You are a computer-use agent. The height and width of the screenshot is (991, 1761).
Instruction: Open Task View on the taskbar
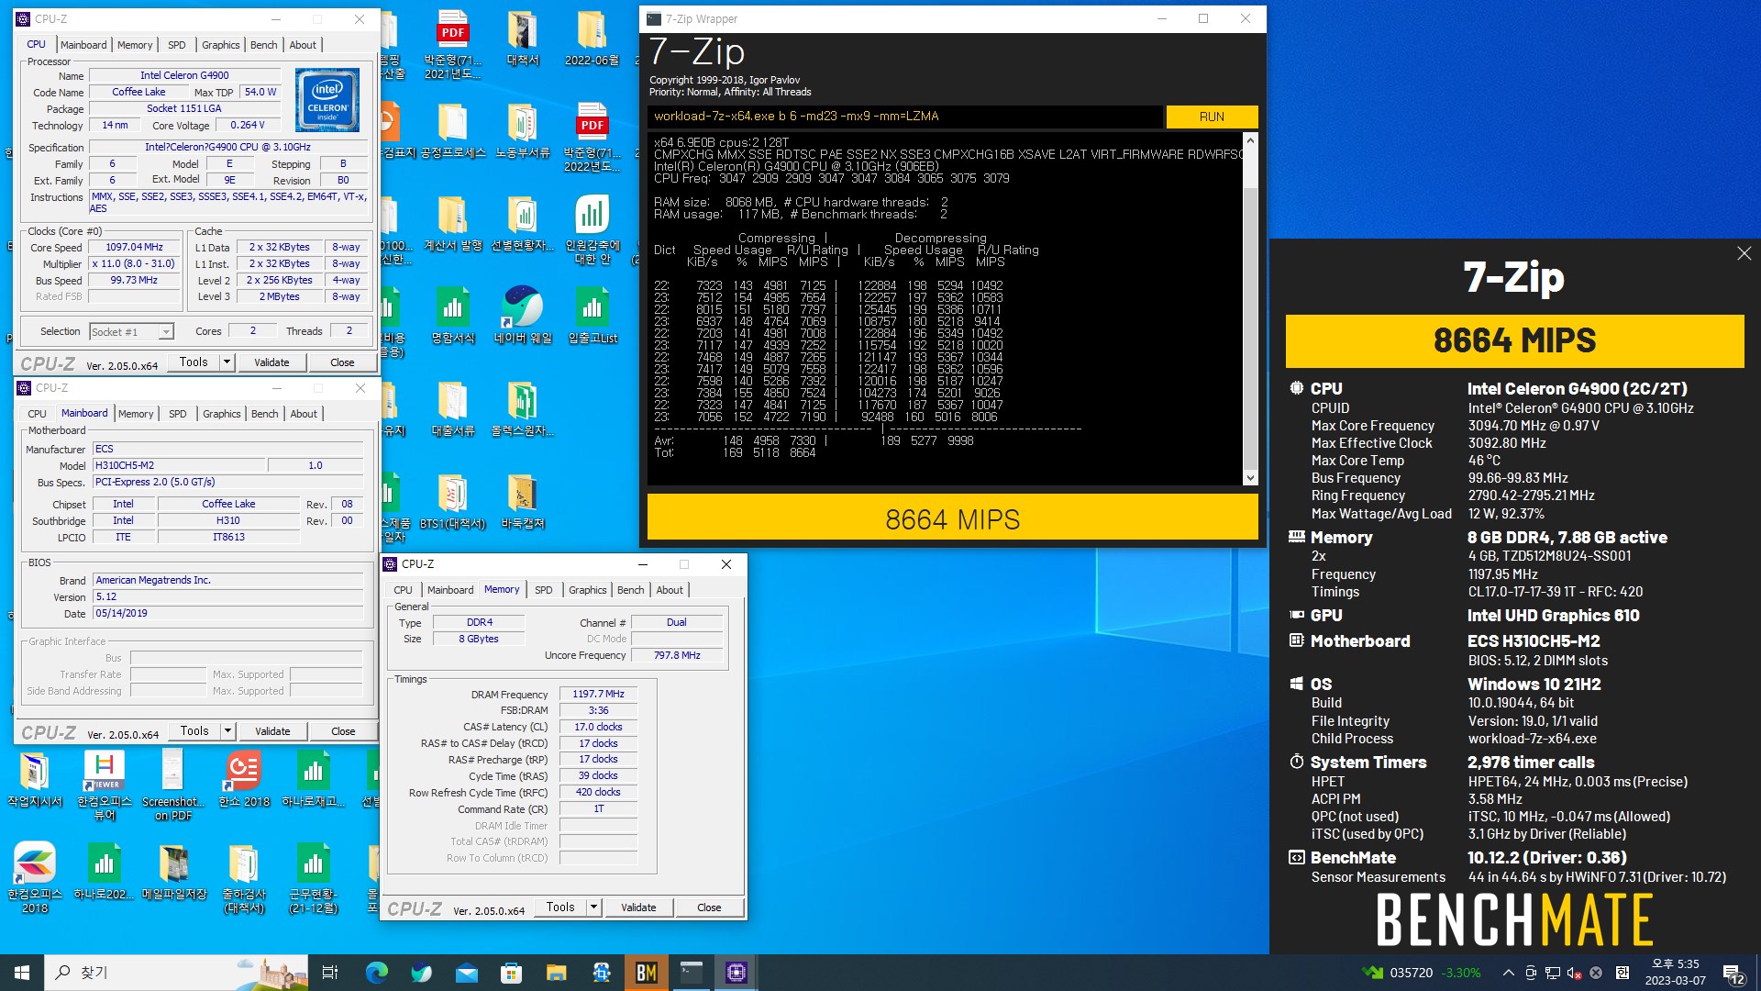pyautogui.click(x=330, y=973)
